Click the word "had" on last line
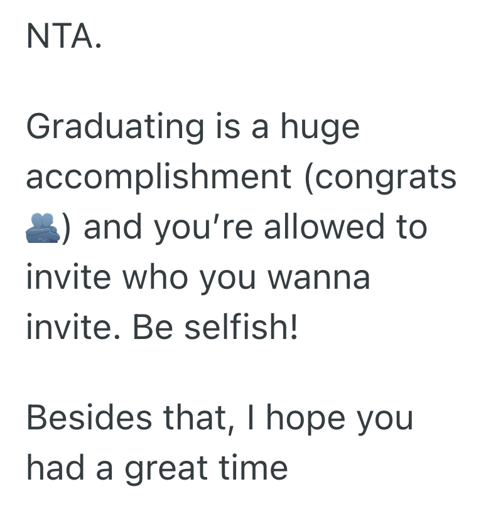Viewport: 481px width, 511px height. (x=53, y=467)
